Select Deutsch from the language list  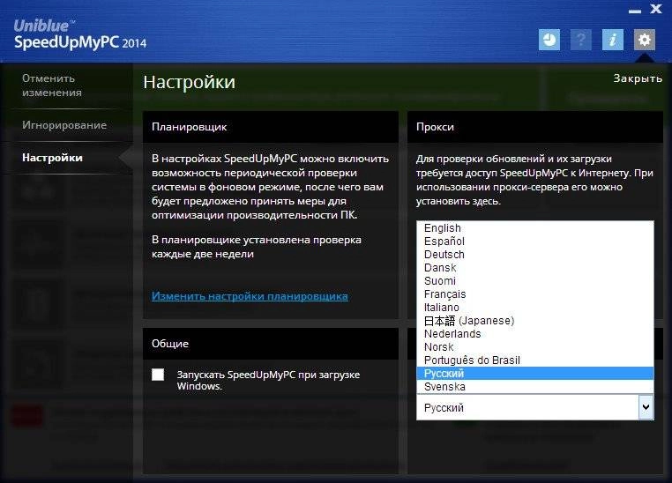(x=534, y=255)
